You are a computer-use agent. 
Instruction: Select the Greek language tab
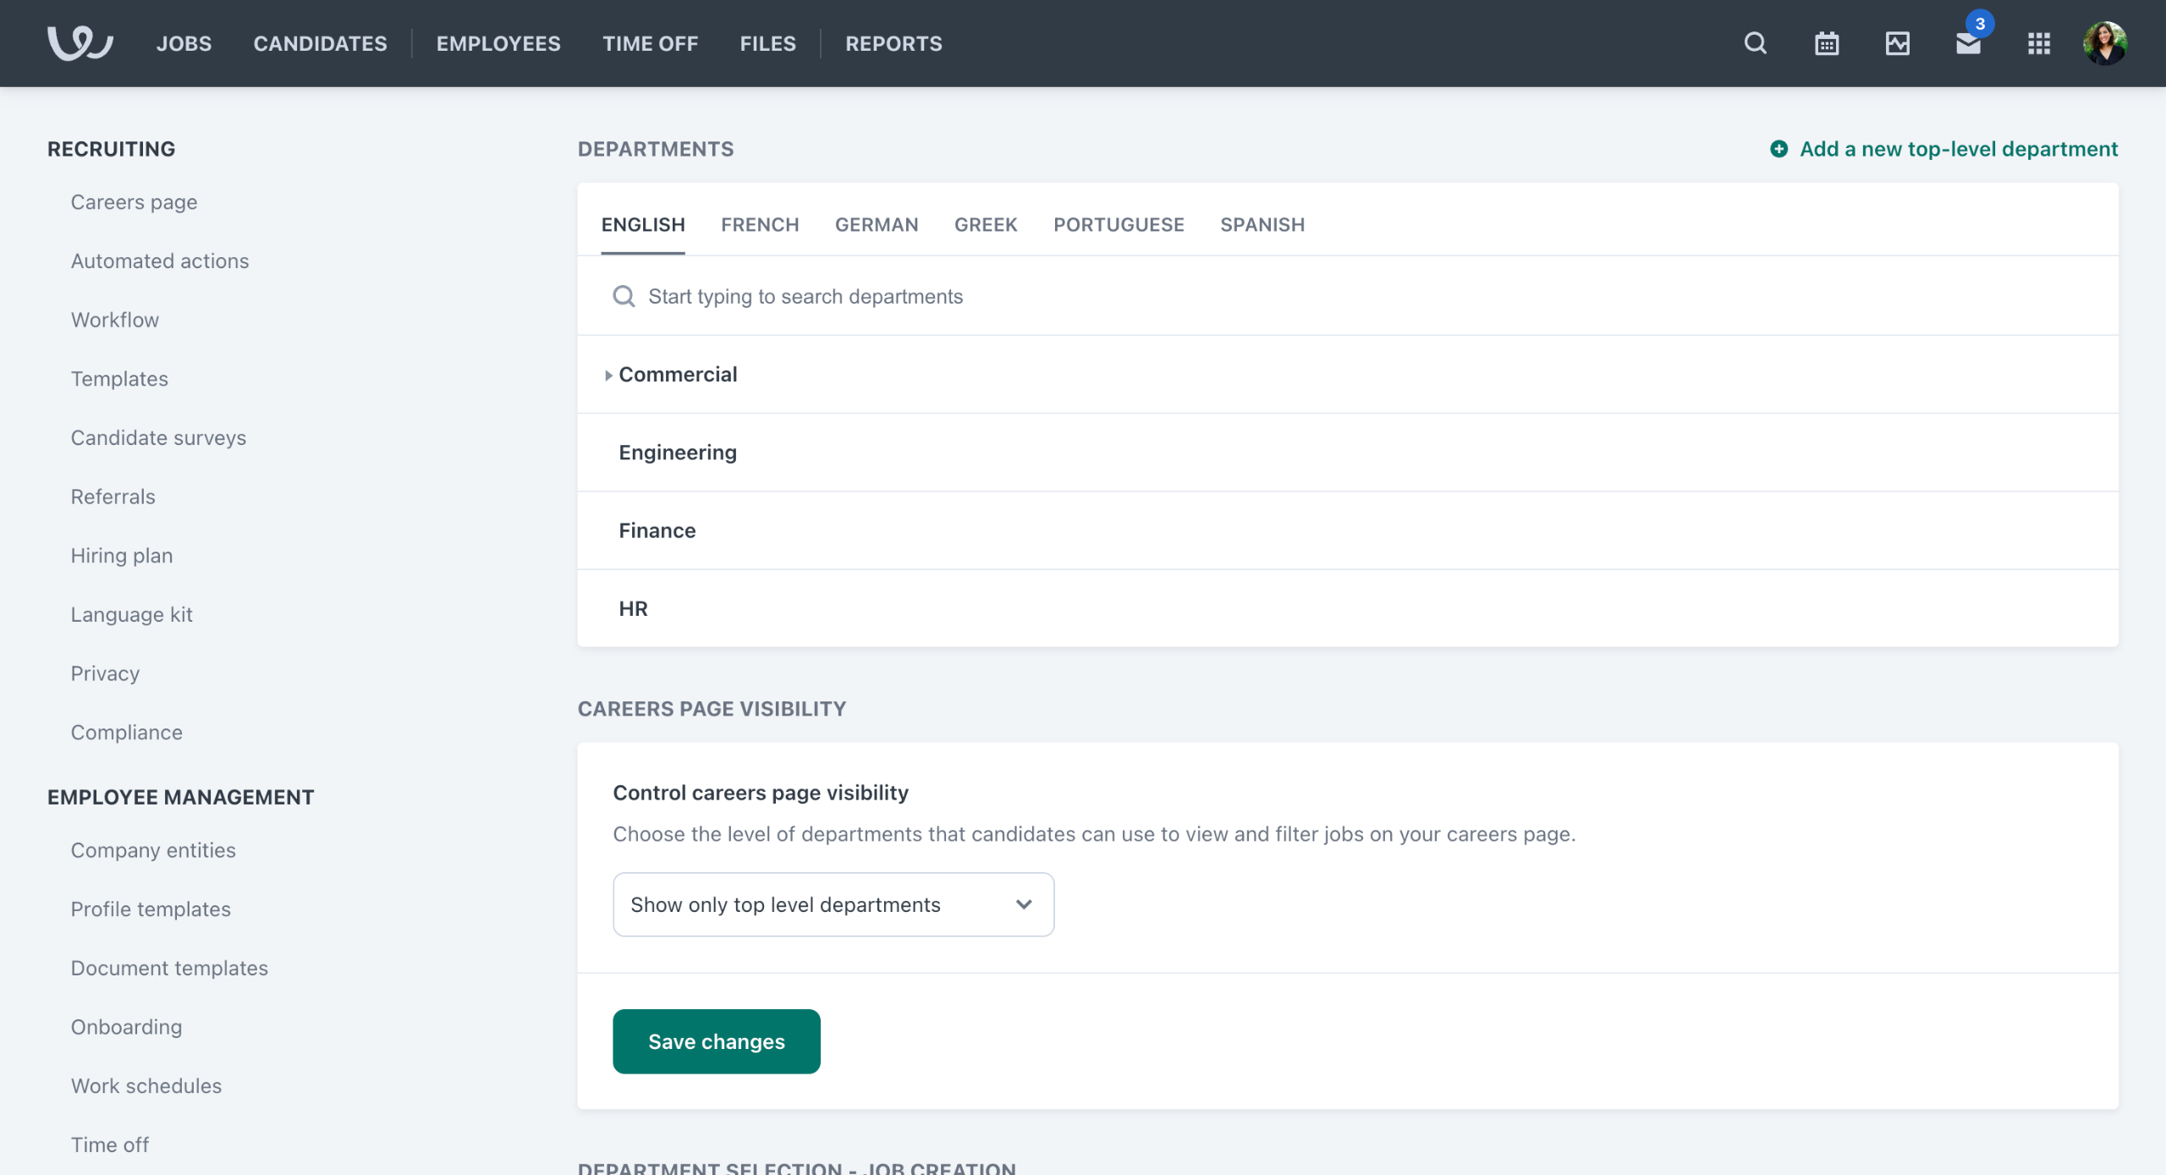pyautogui.click(x=985, y=224)
